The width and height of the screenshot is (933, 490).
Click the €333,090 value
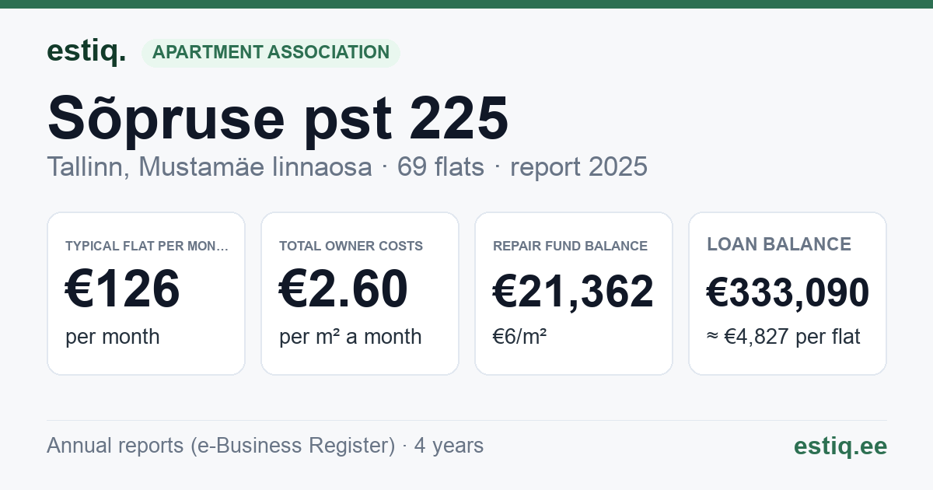(788, 292)
